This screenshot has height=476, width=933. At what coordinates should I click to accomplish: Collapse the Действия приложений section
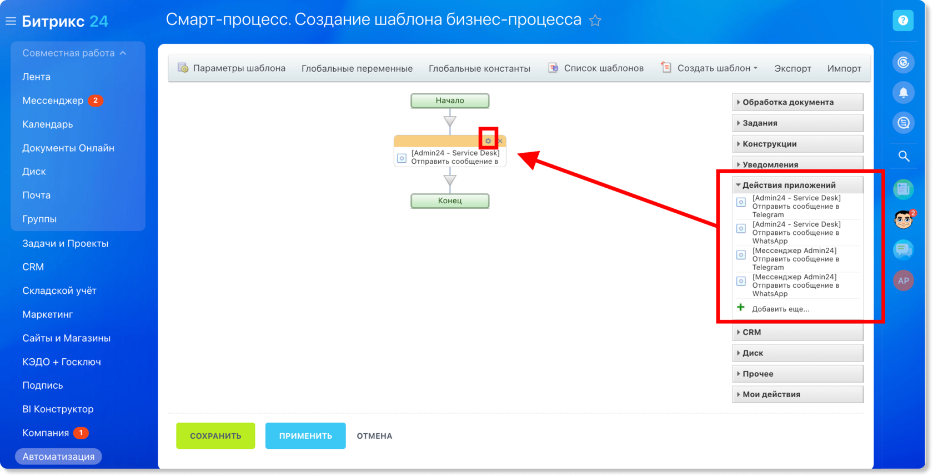tap(797, 185)
